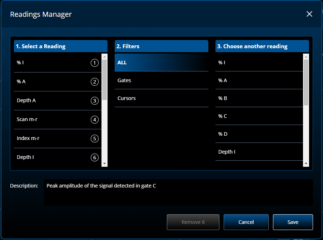The width and height of the screenshot is (323, 240).
Task: Click the Description text field
Action: (x=178, y=192)
